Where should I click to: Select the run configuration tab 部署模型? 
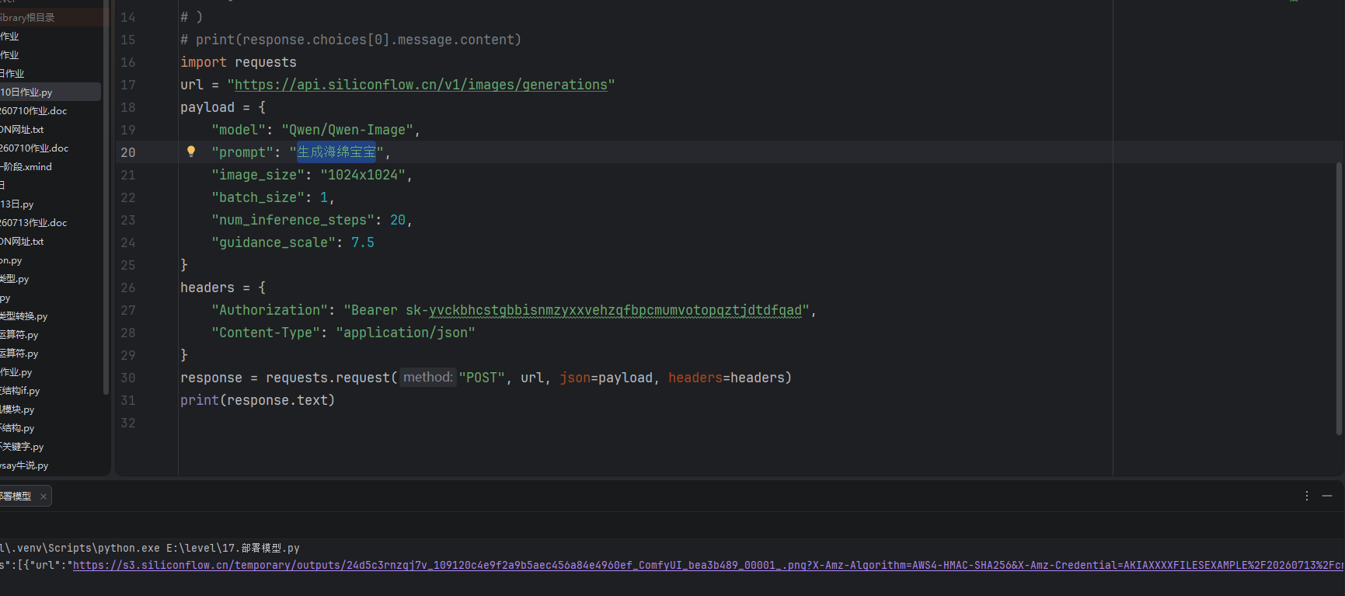[x=17, y=496]
